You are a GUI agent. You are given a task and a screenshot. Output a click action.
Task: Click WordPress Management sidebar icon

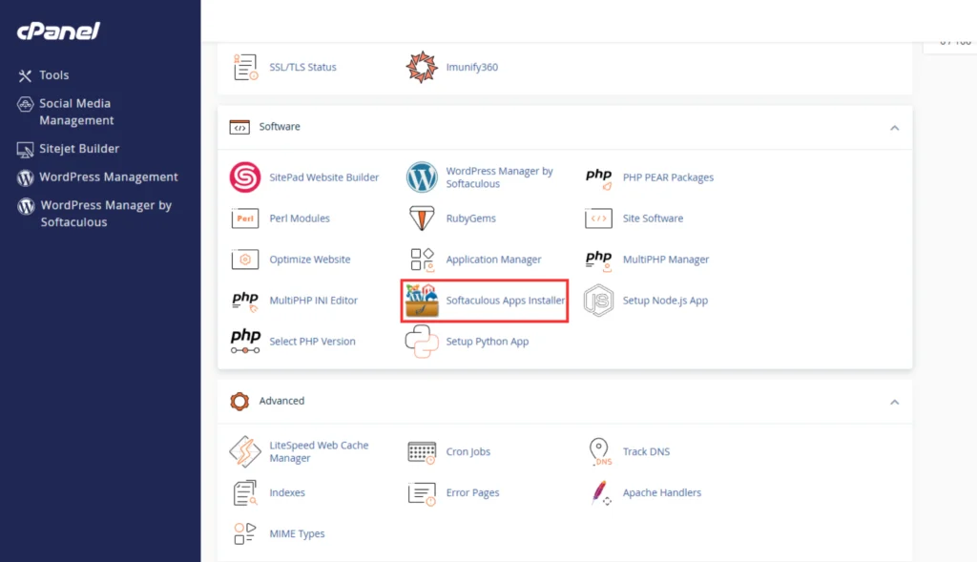[25, 177]
